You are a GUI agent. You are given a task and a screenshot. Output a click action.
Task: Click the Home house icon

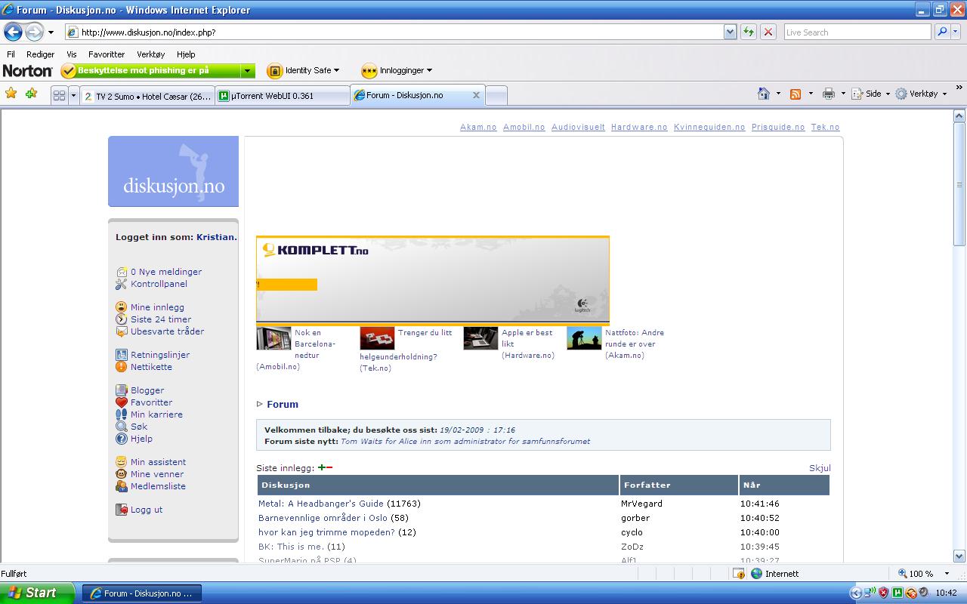[x=764, y=94]
